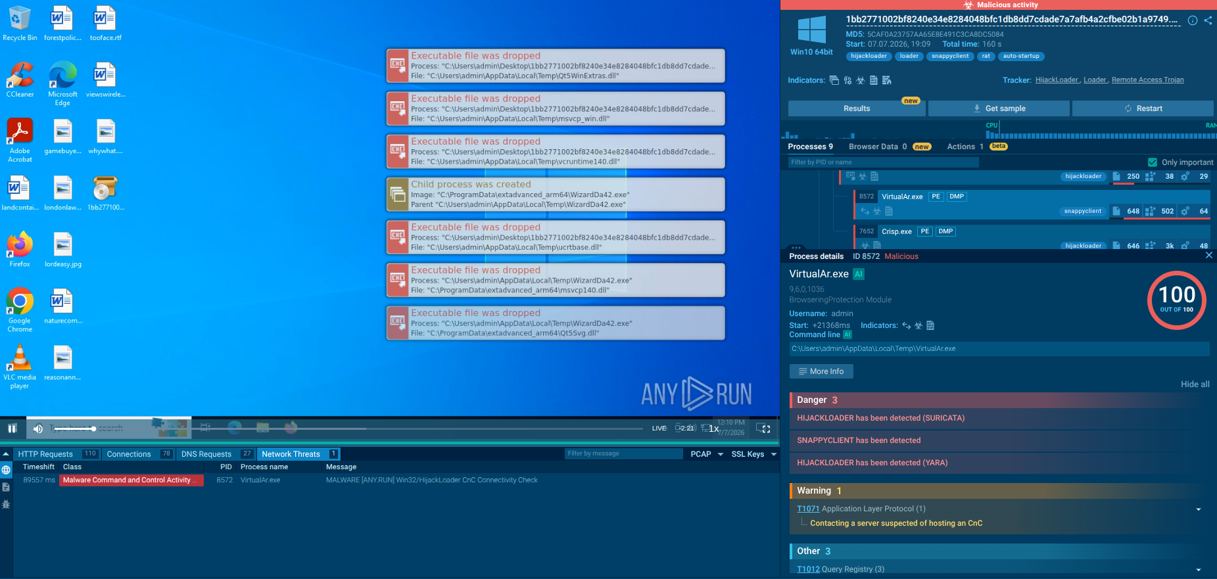Open the Remote Access Trojan tracker link
The image size is (1217, 579).
1147,80
